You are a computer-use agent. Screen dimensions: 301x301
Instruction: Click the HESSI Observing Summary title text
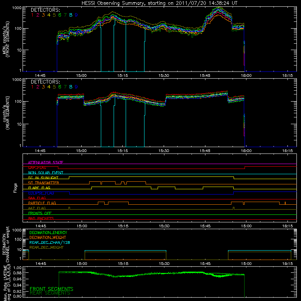[x=159, y=3]
